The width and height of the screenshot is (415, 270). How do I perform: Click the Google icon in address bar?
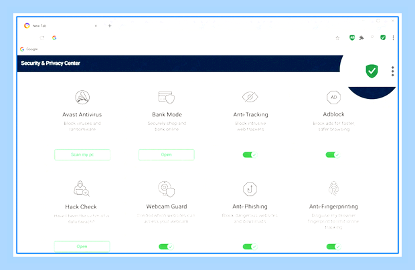pyautogui.click(x=54, y=38)
